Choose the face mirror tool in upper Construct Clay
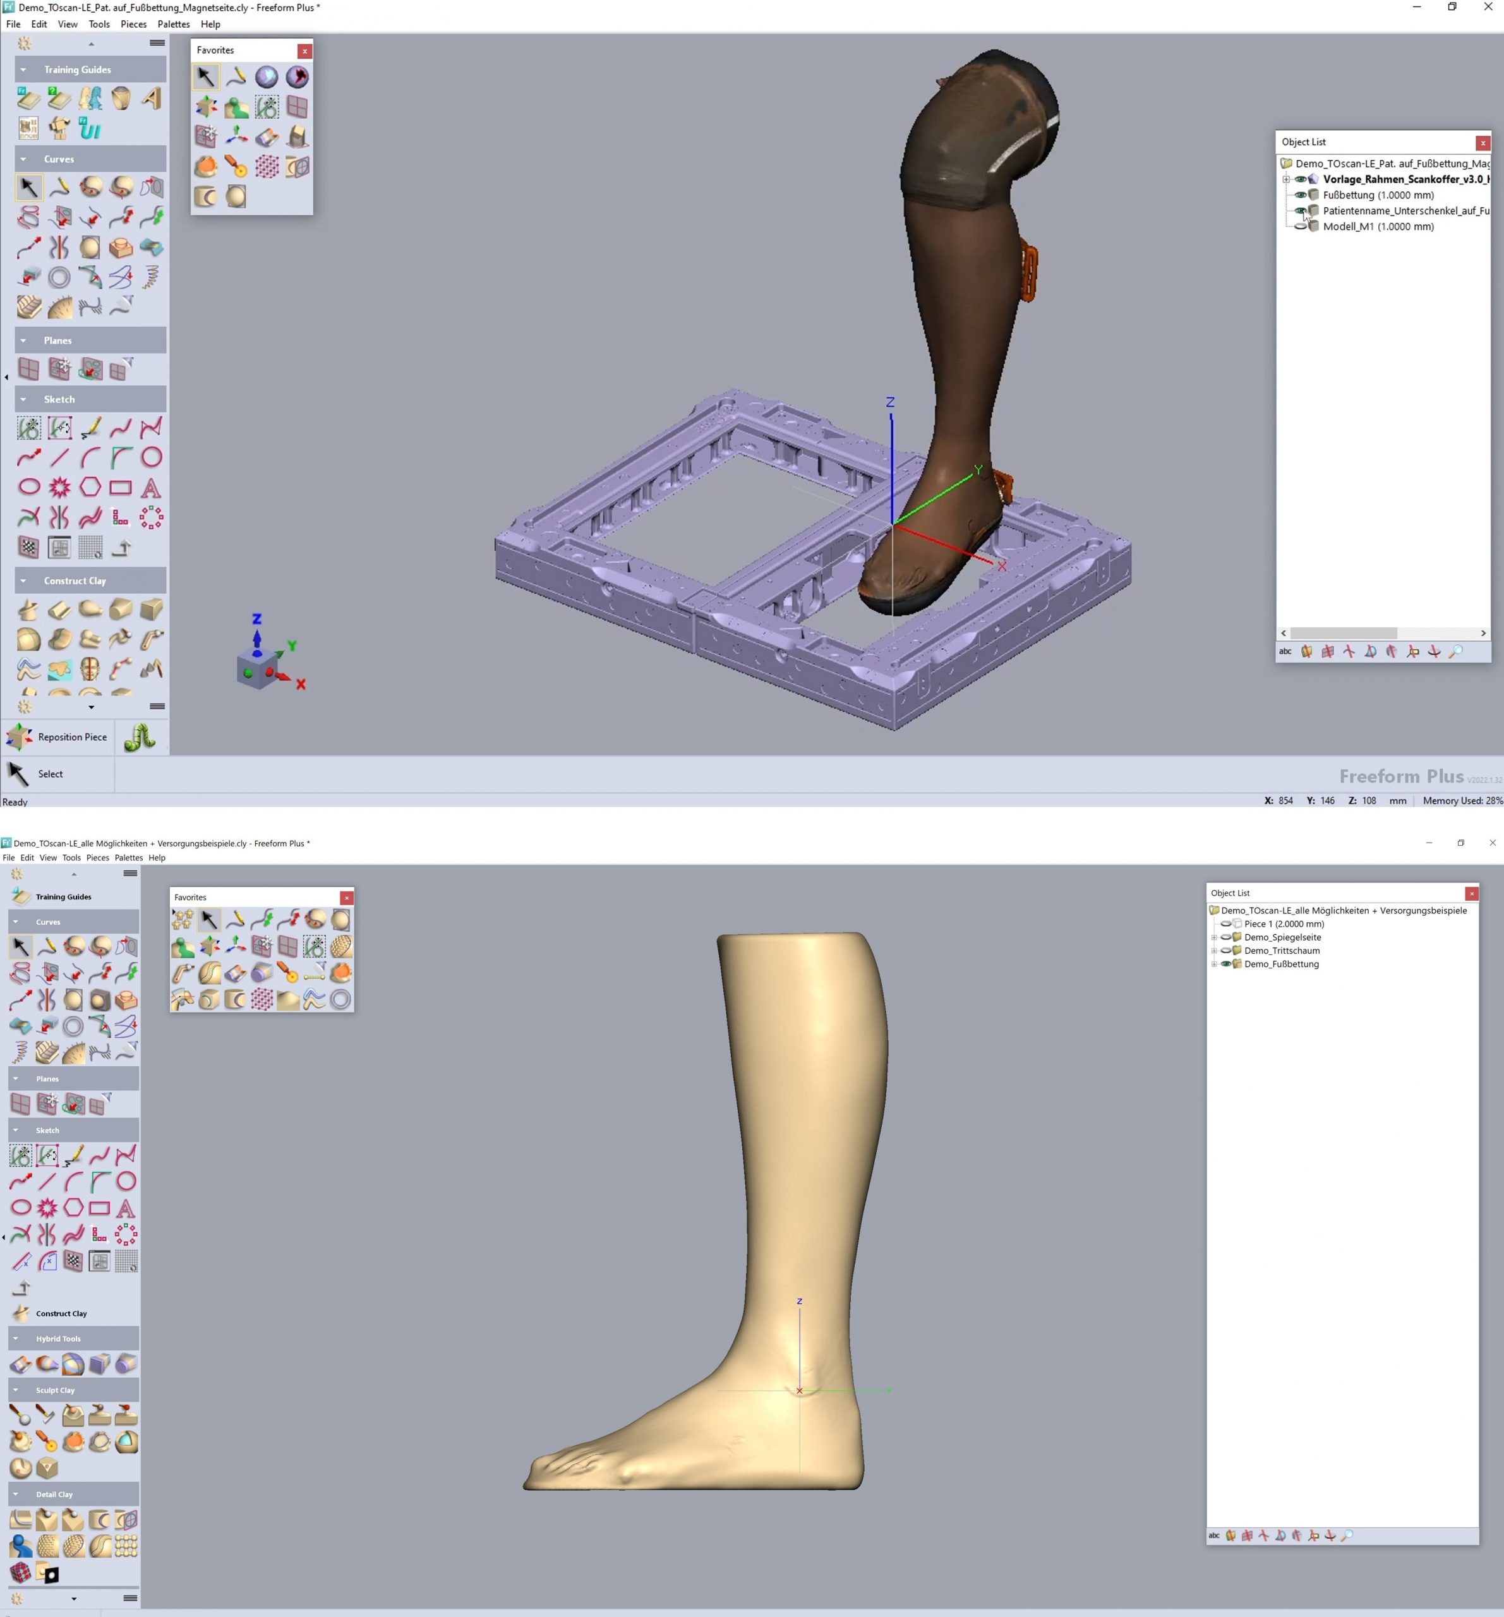 (90, 669)
